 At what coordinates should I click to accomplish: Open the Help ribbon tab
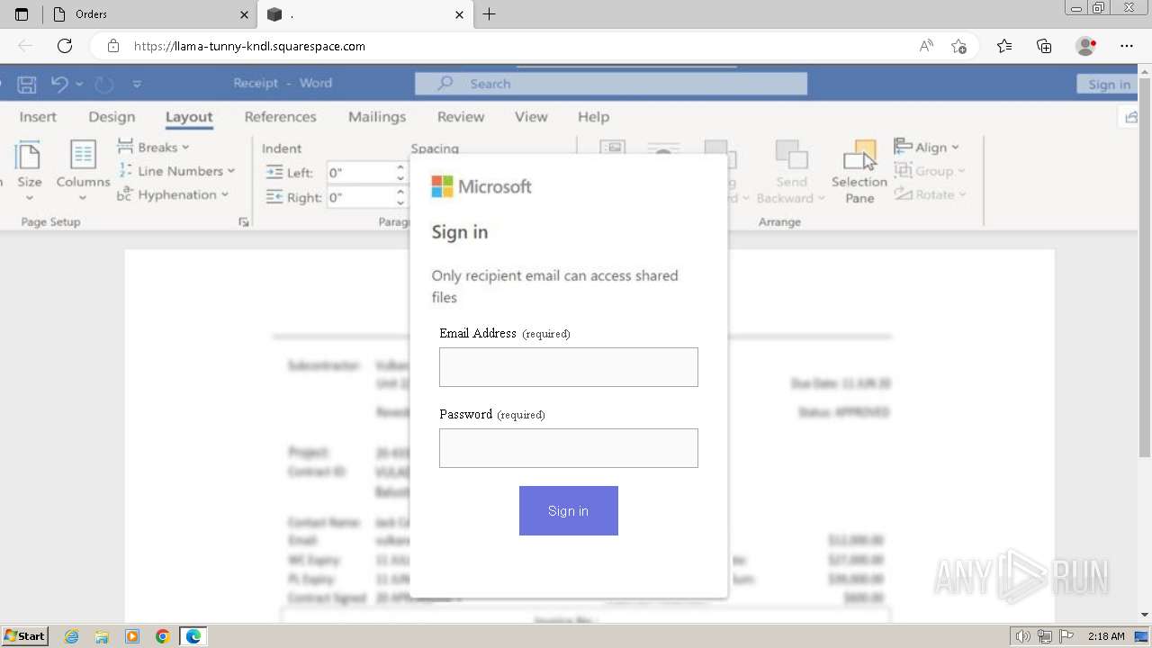[593, 117]
